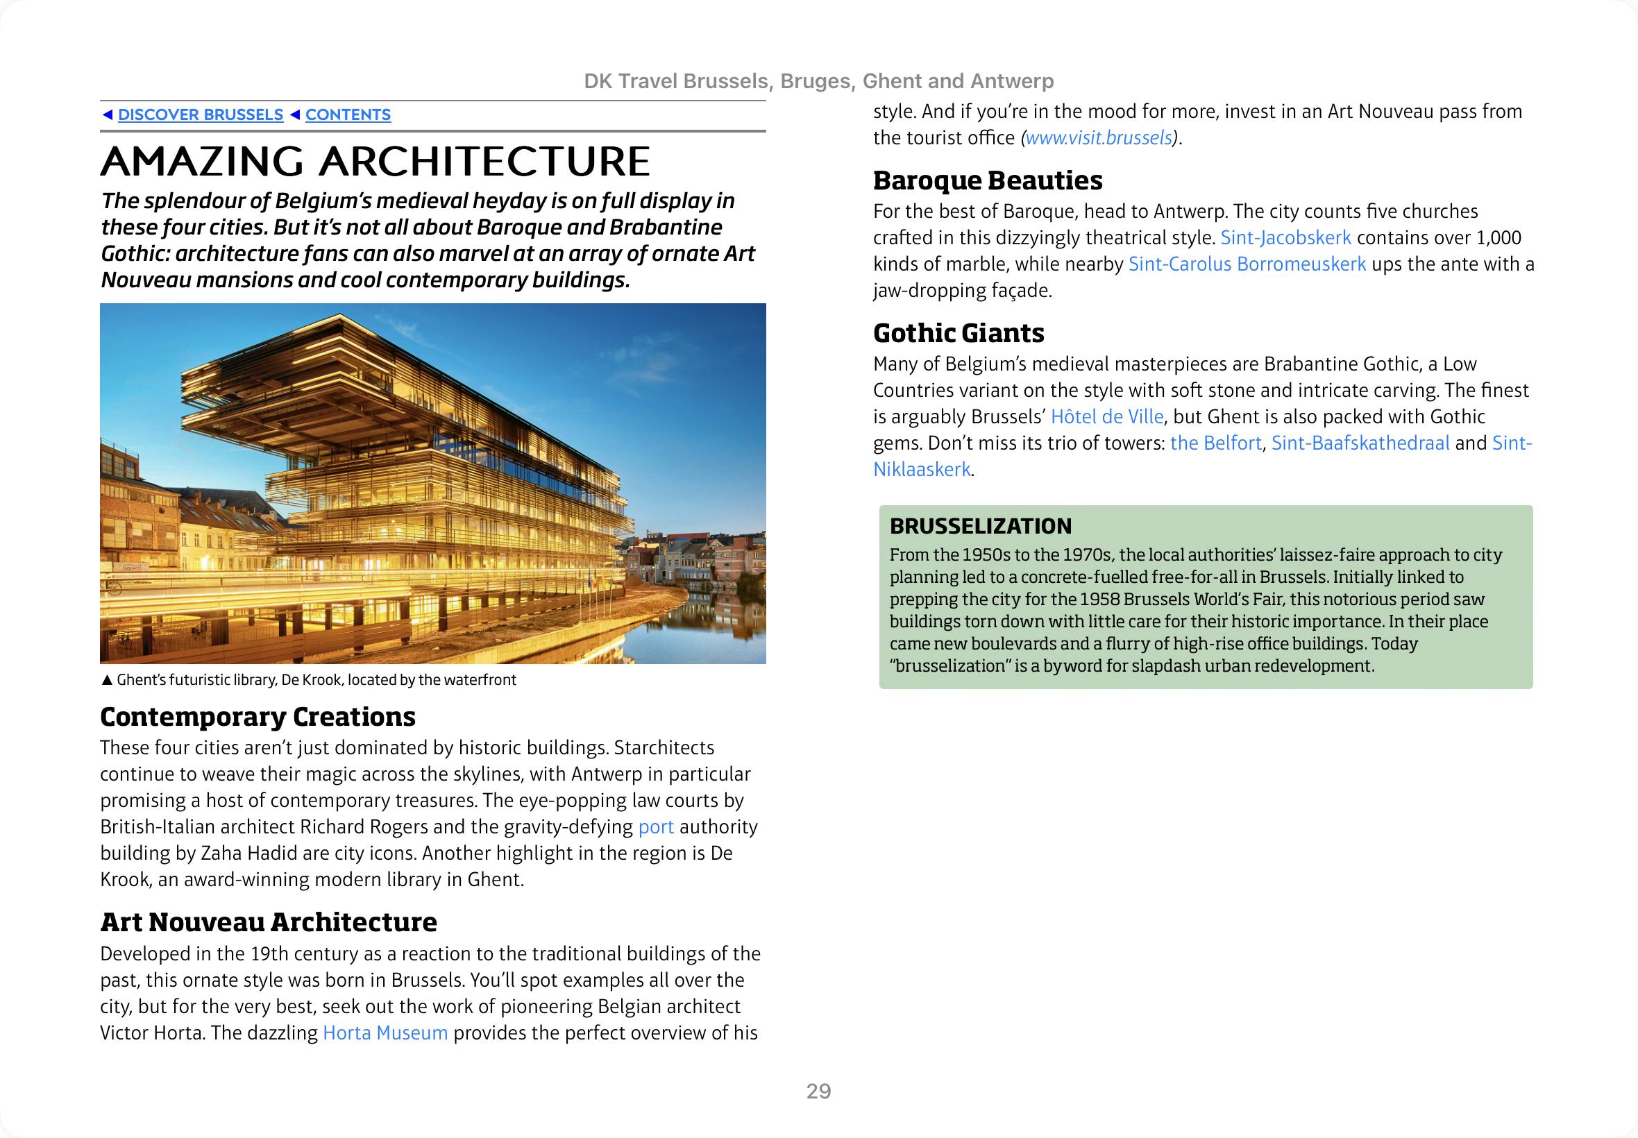Viewport: 1638px width, 1138px height.
Task: Click page number 29 at bottom
Action: point(818,1091)
